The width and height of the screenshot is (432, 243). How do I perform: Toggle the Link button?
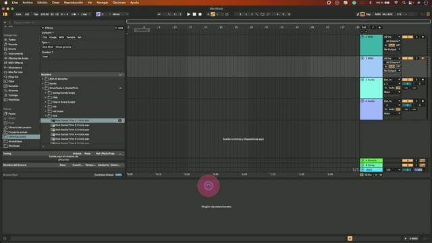point(18,14)
